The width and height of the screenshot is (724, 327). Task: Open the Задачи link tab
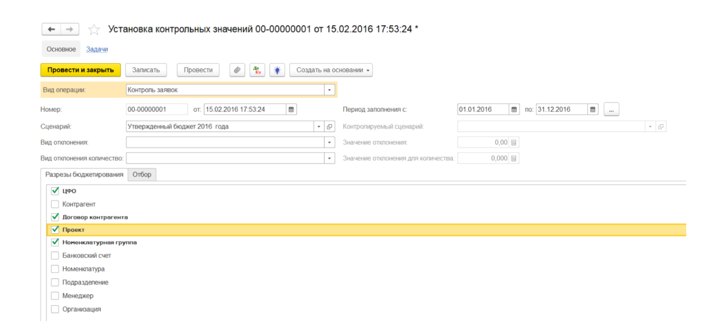point(97,49)
